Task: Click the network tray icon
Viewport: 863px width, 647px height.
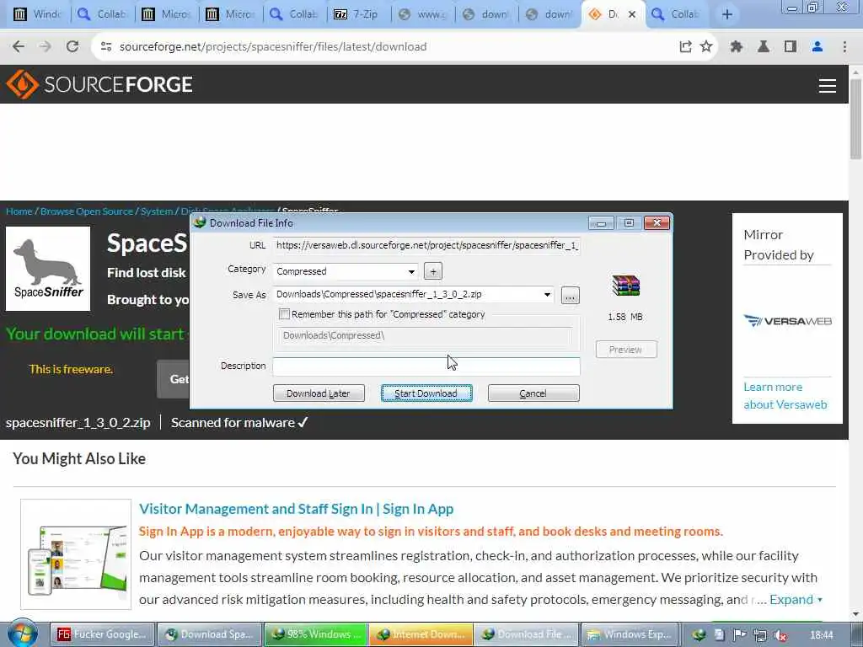Action: (x=760, y=635)
